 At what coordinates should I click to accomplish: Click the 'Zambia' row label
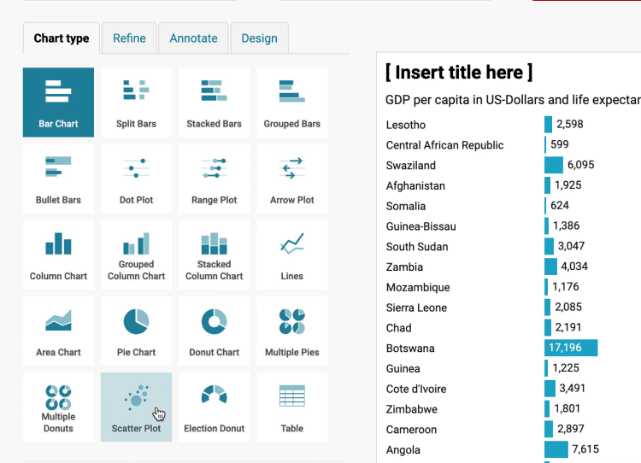pyautogui.click(x=404, y=267)
